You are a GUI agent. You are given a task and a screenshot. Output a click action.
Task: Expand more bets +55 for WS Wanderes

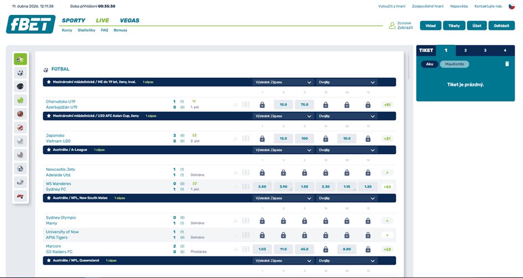tap(387, 187)
